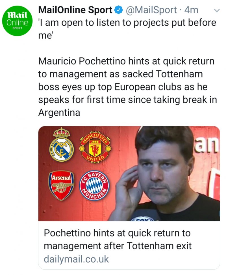Viewport: 226px width, 275px height.
Task: Click the Mauricio Pochettino tweet body text
Action: tap(128, 87)
